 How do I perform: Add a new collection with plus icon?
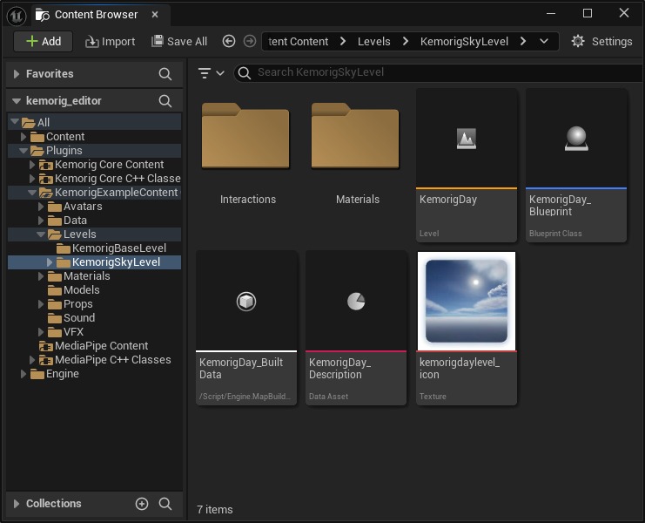142,504
